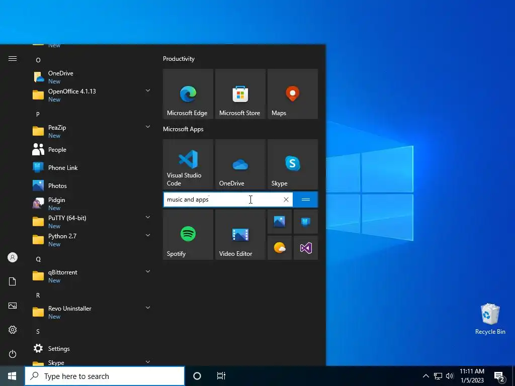Open the Video Editor tile
Image resolution: width=515 pixels, height=386 pixels.
coord(240,235)
